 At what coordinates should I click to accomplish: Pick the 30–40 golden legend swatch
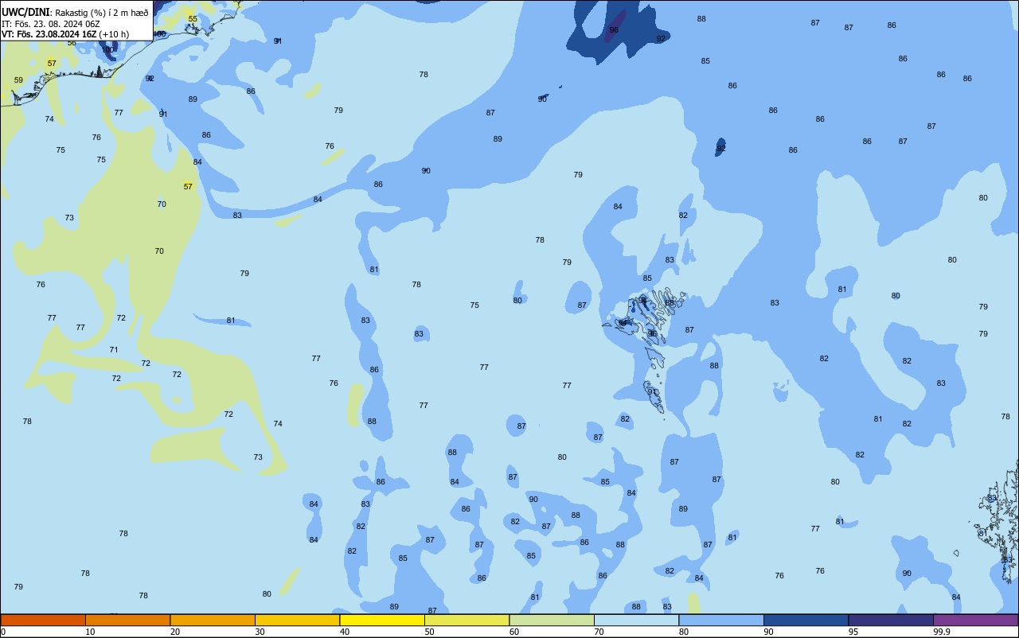tap(297, 620)
